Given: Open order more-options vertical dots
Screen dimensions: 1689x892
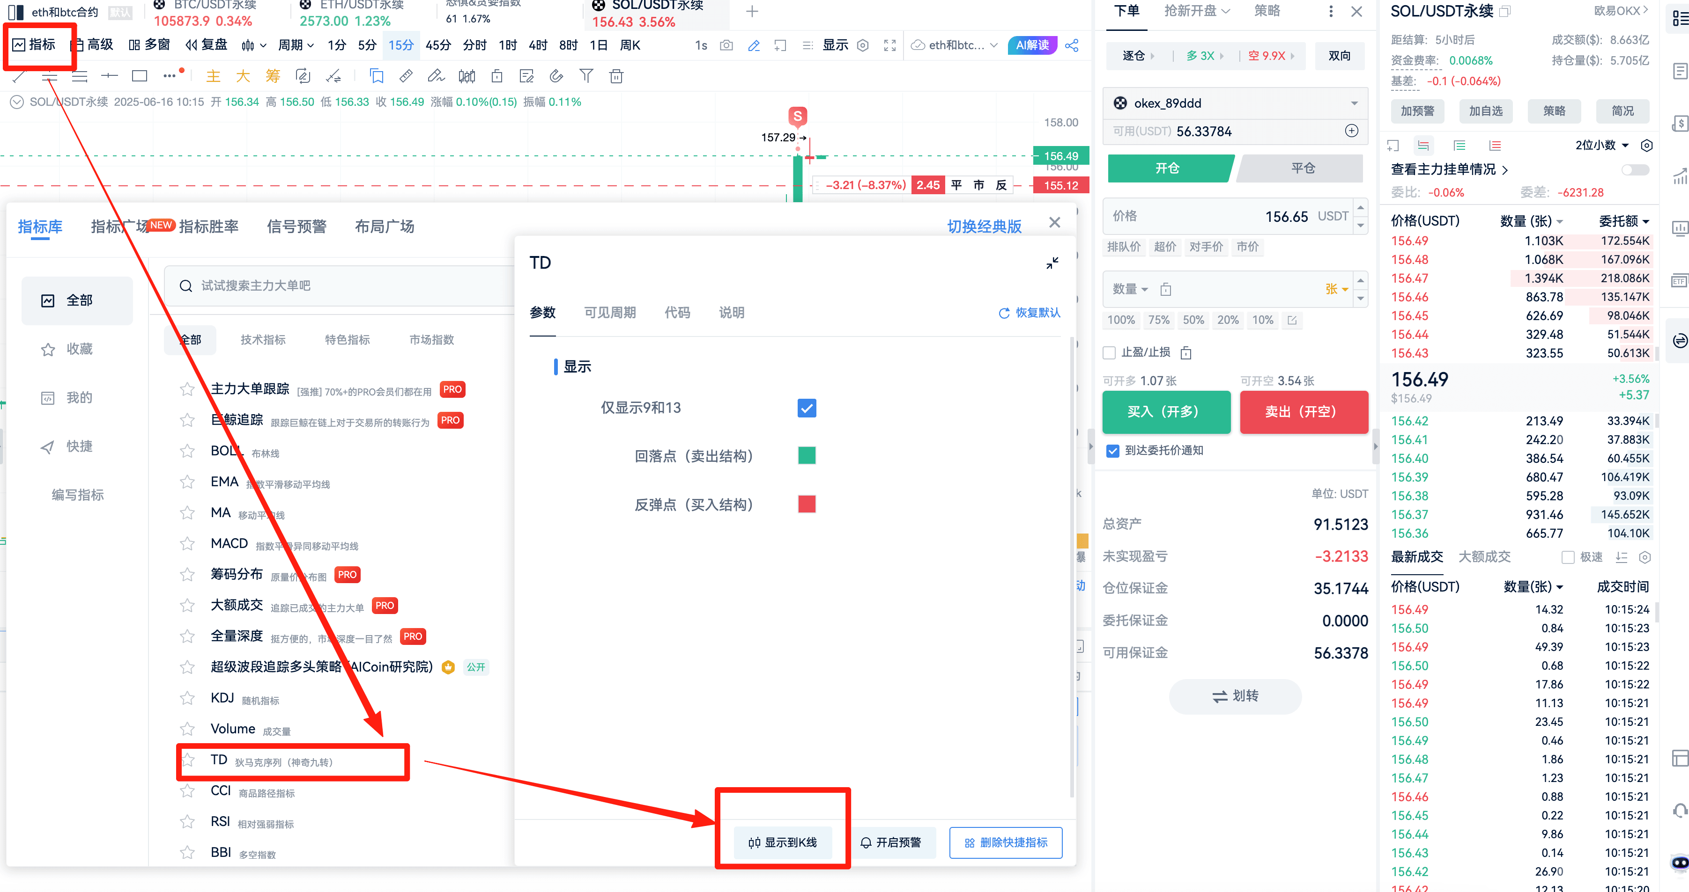Looking at the screenshot, I should [1330, 11].
